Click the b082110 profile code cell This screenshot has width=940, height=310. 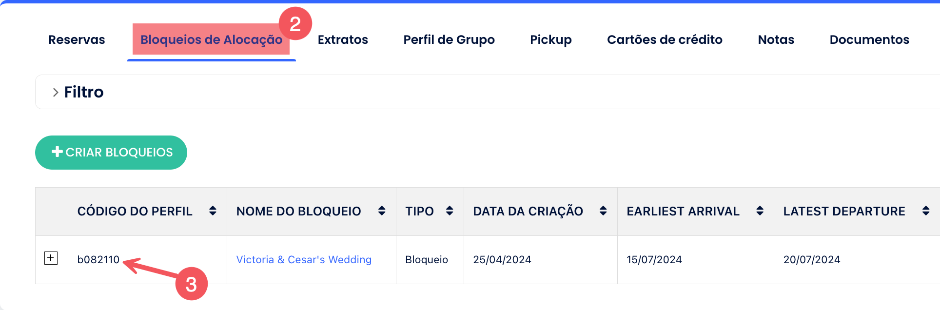pyautogui.click(x=98, y=260)
